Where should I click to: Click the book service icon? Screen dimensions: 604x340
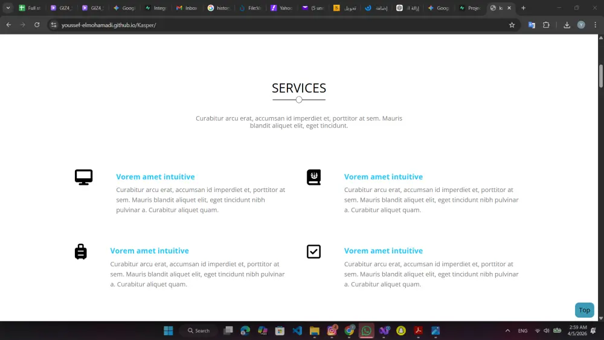coord(313,177)
